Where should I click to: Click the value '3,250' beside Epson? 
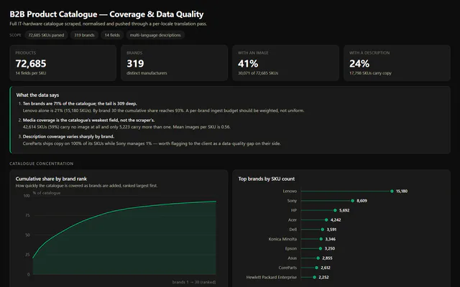click(x=330, y=249)
